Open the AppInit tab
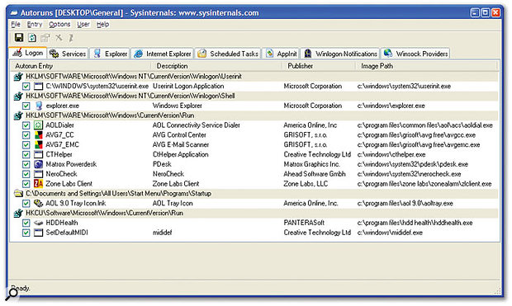 click(282, 54)
